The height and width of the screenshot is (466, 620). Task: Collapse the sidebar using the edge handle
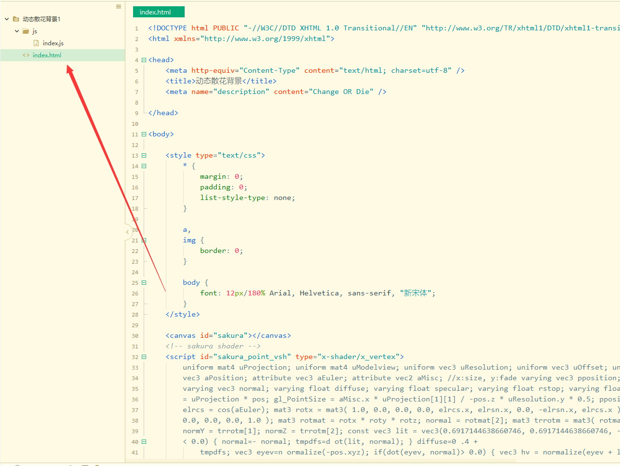pyautogui.click(x=128, y=232)
